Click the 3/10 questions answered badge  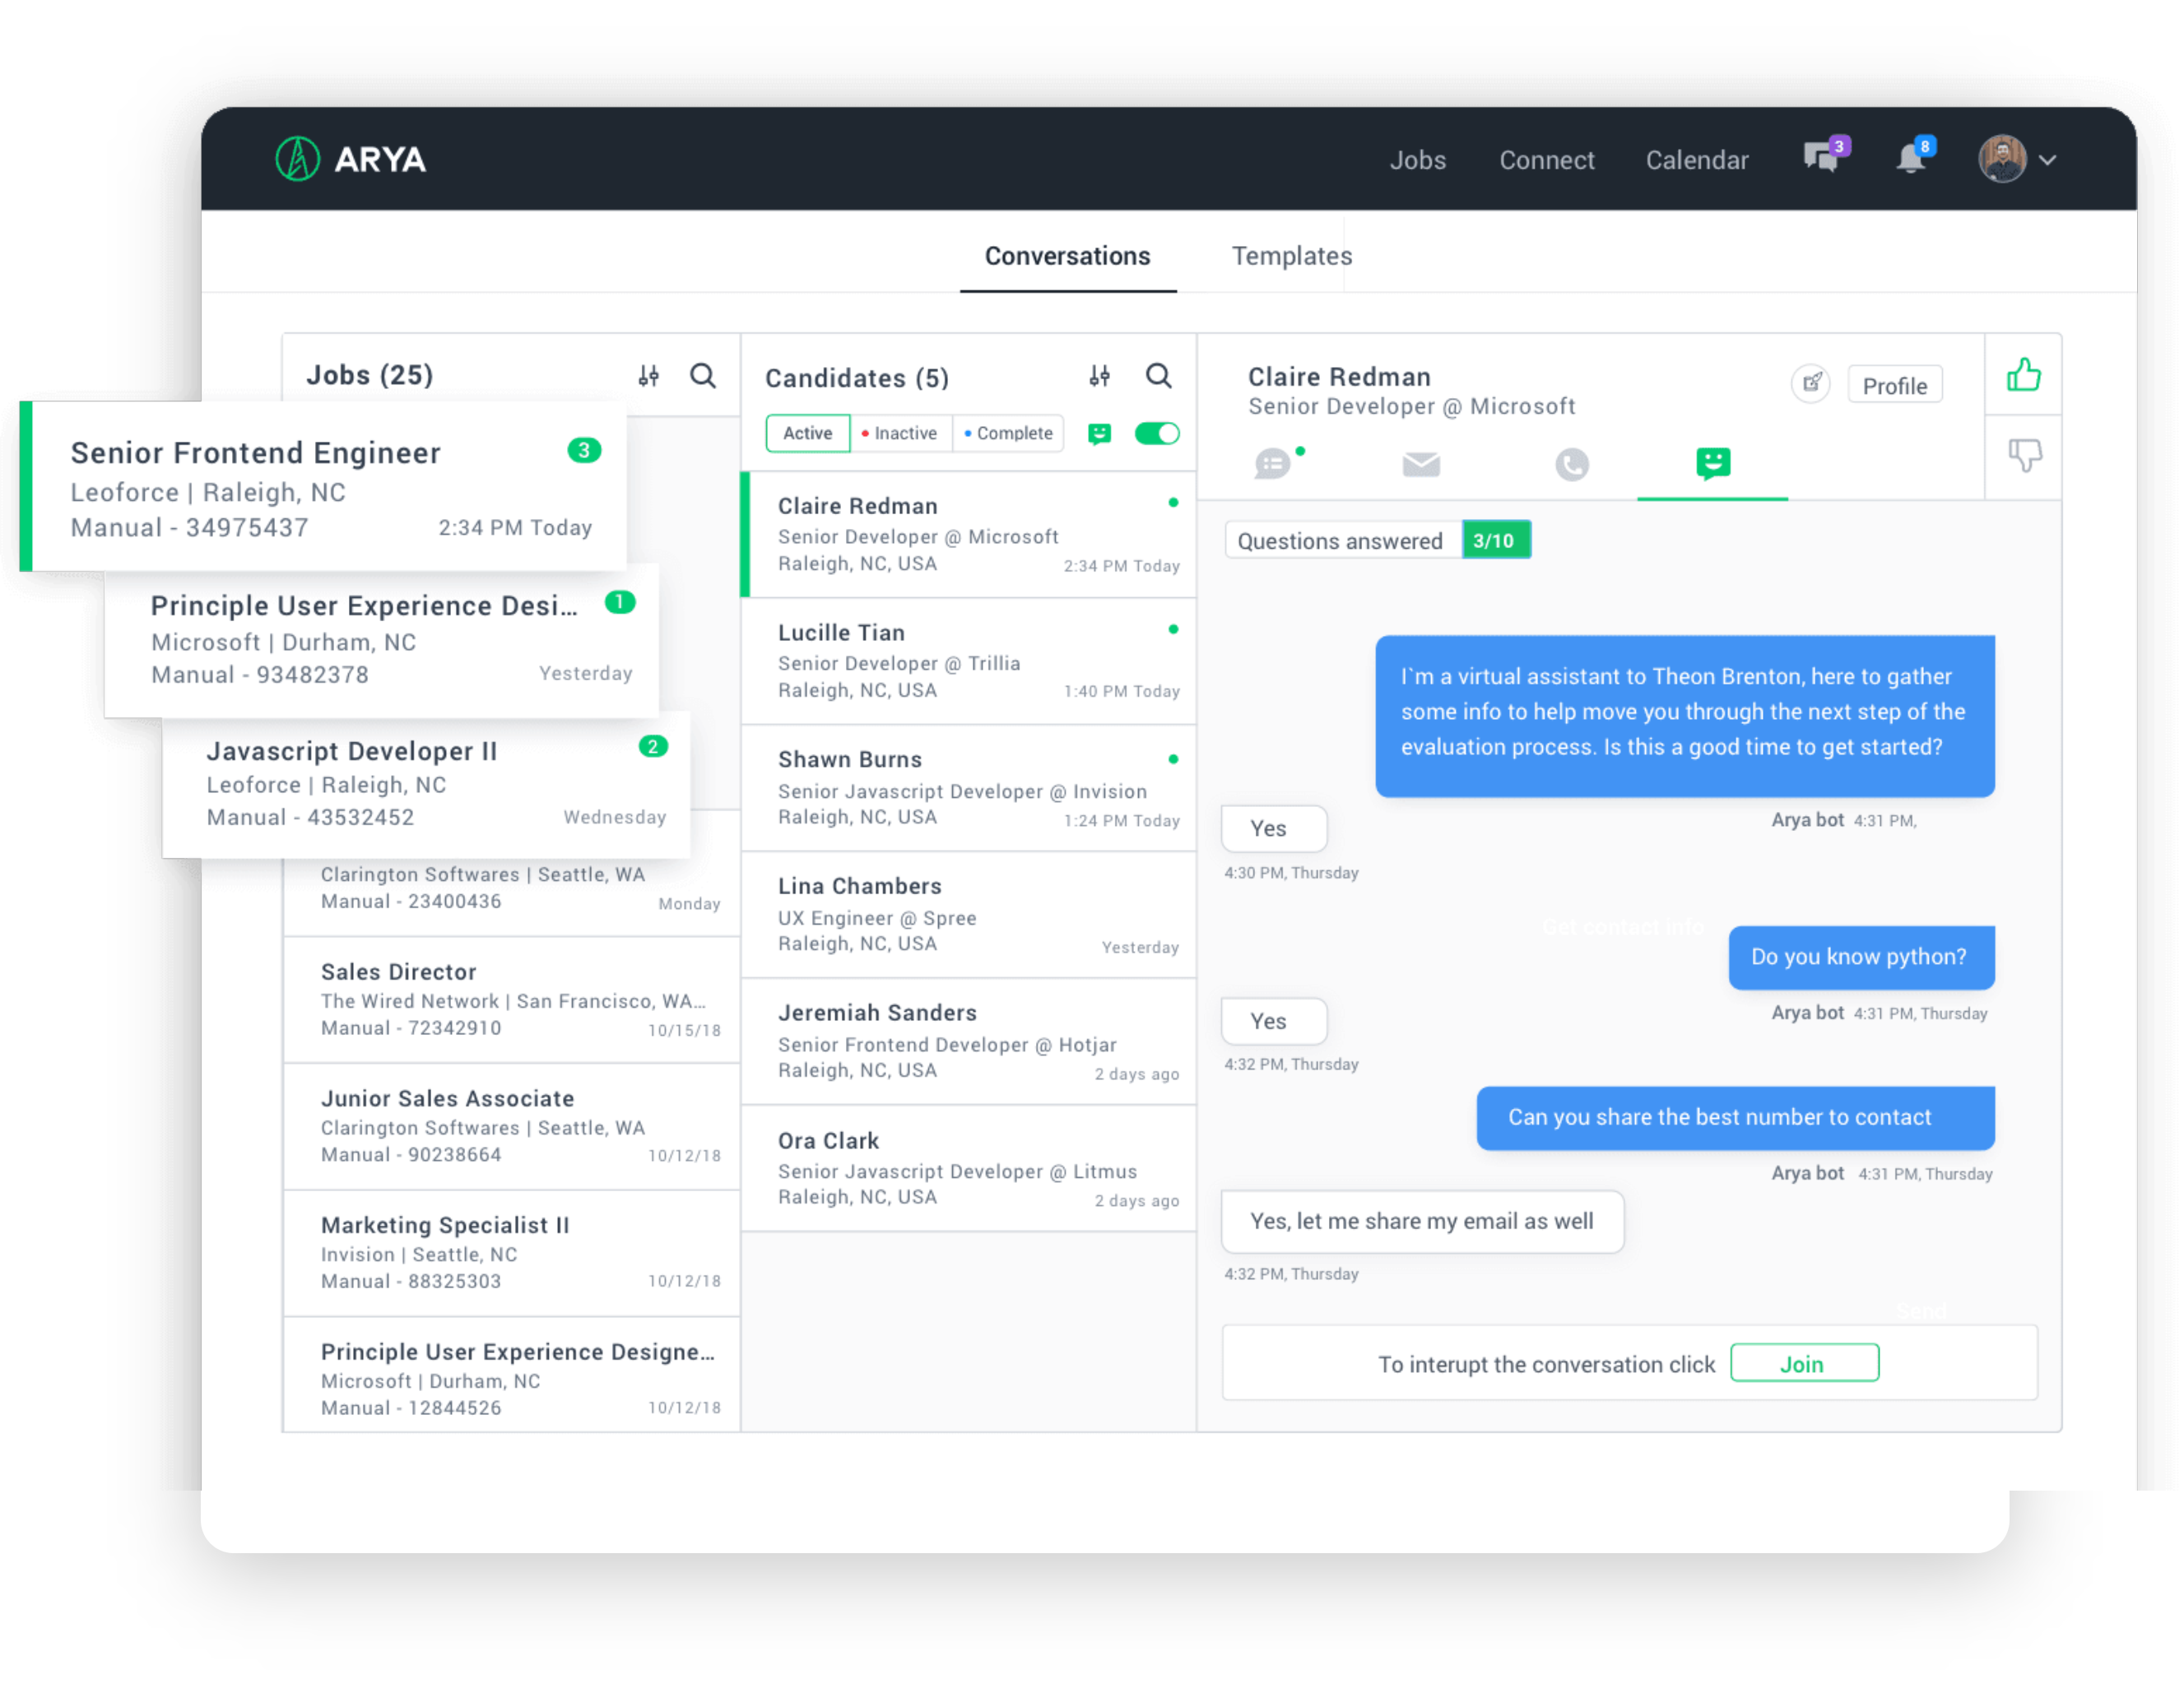click(1495, 540)
